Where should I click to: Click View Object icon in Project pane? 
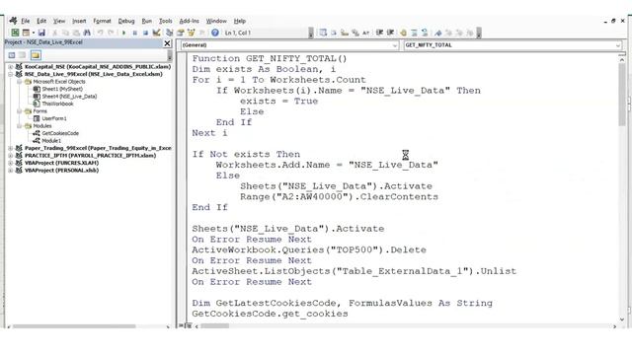coord(23,55)
